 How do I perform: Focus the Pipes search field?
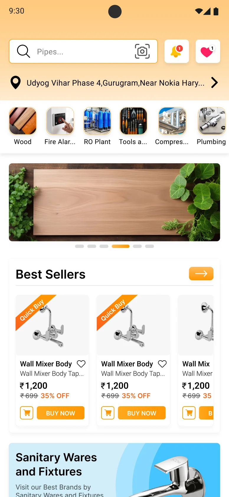(x=83, y=51)
